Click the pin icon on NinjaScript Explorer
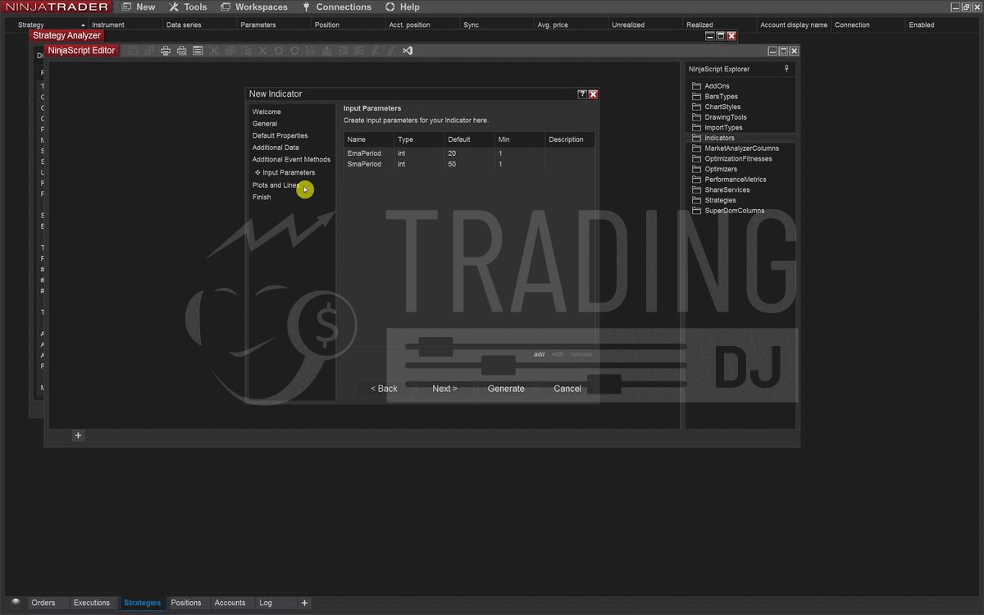Image resolution: width=984 pixels, height=615 pixels. pos(786,69)
